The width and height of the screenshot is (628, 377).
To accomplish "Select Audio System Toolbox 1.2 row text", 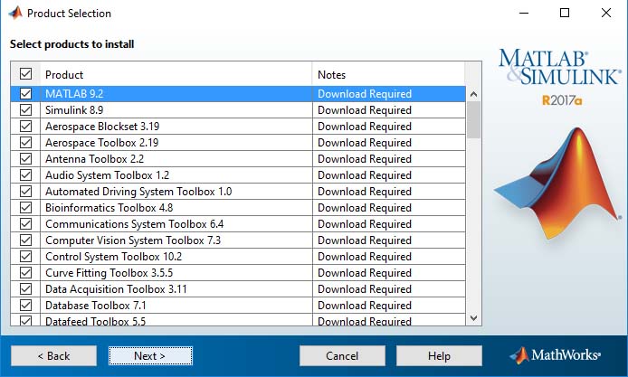I will coord(108,175).
